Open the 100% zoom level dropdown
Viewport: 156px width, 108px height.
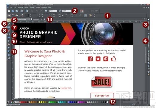[67, 11]
